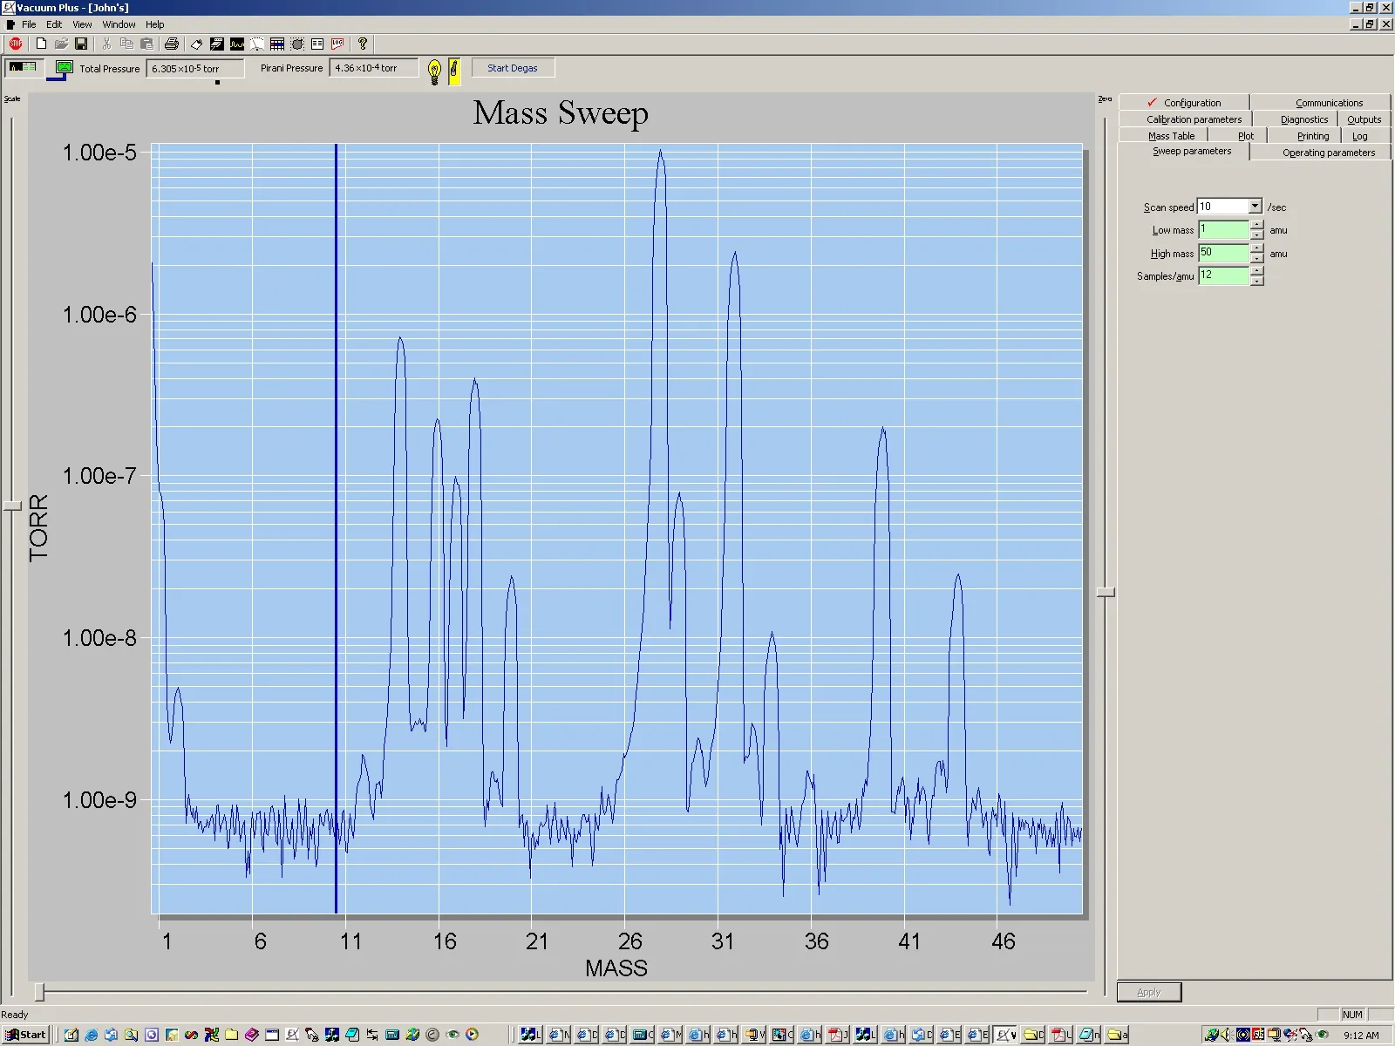The height and width of the screenshot is (1046, 1395).
Task: Open the Window menu
Action: (119, 24)
